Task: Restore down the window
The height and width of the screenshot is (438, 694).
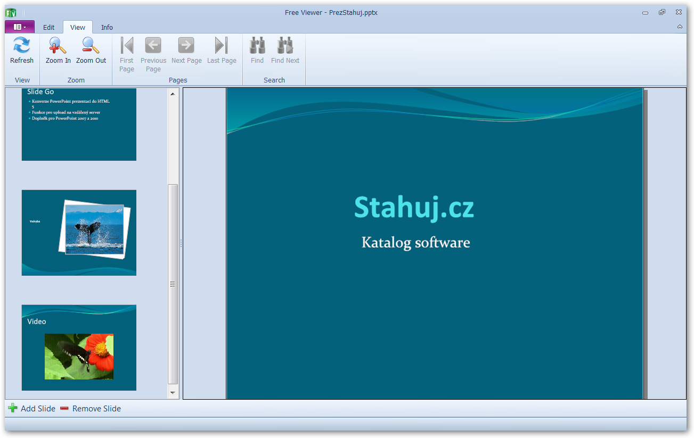Action: coord(662,12)
